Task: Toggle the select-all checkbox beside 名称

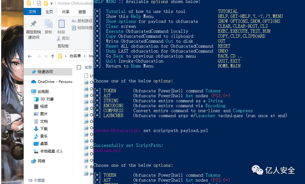Action: pyautogui.click(x=79, y=67)
